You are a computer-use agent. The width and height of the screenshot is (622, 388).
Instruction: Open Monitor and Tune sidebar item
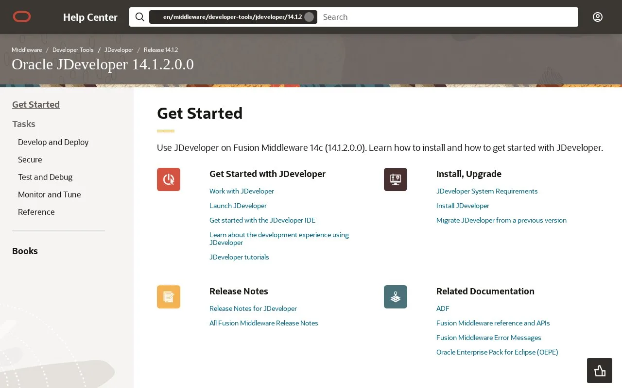(50, 194)
